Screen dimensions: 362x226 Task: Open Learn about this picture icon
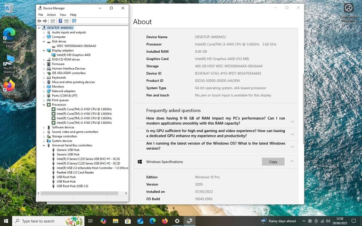pyautogui.click(x=349, y=12)
